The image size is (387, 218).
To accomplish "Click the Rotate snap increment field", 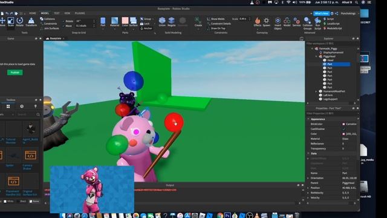I will point(84,21).
